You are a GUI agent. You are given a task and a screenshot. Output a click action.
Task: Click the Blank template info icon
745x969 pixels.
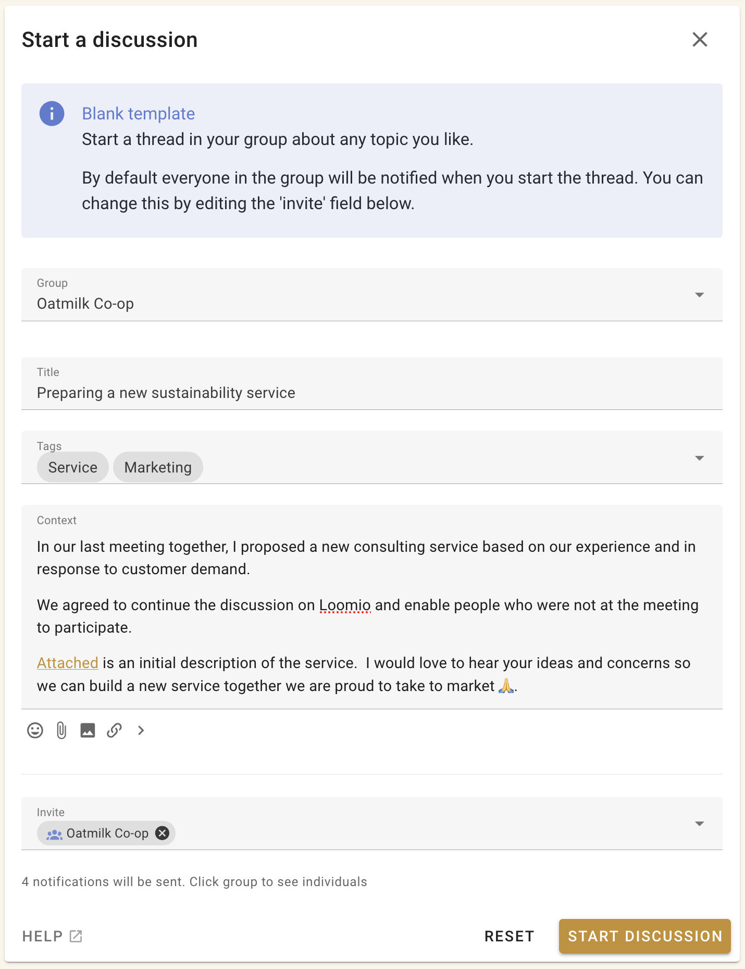(52, 113)
